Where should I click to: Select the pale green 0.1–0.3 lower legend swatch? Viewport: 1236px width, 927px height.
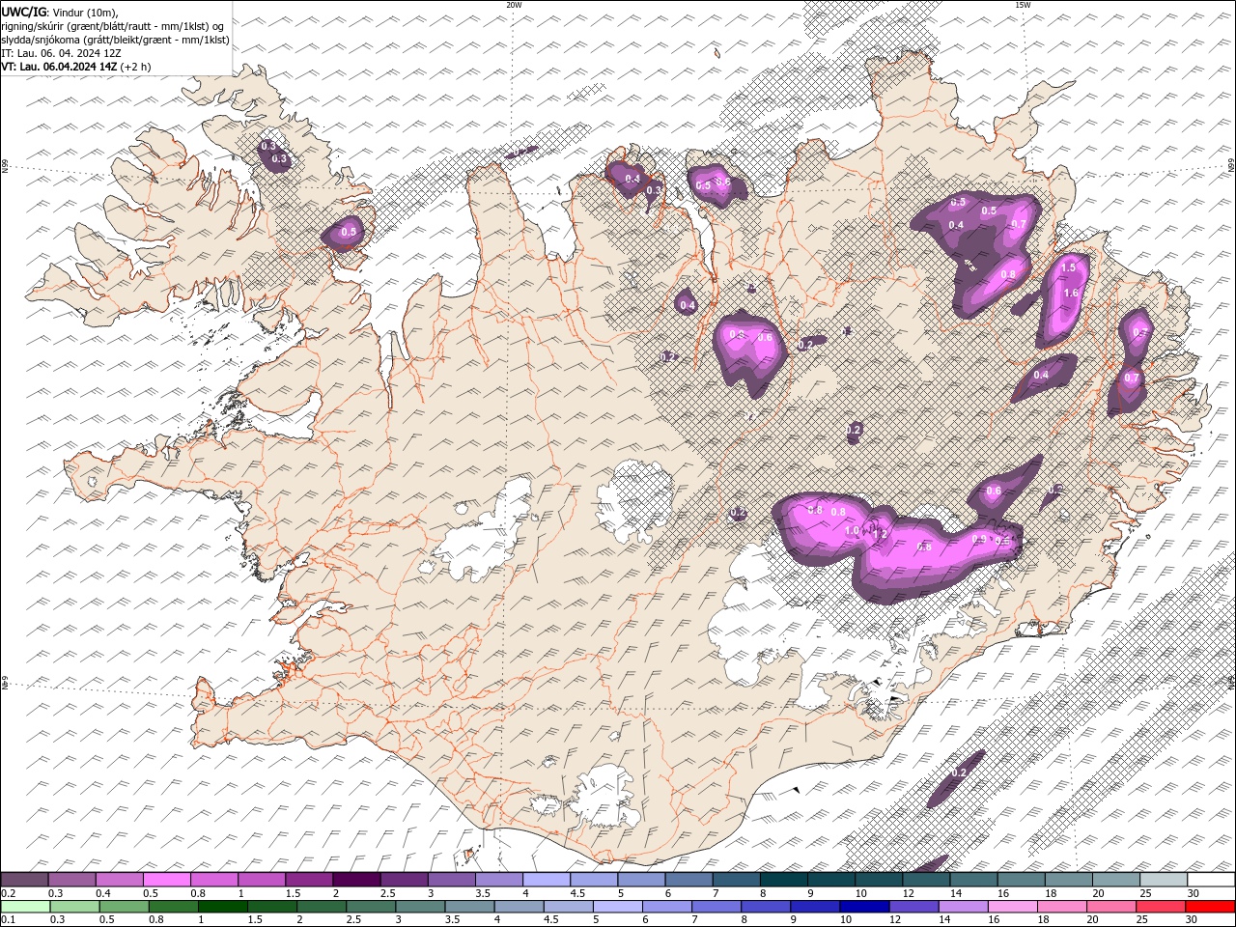coord(25,907)
